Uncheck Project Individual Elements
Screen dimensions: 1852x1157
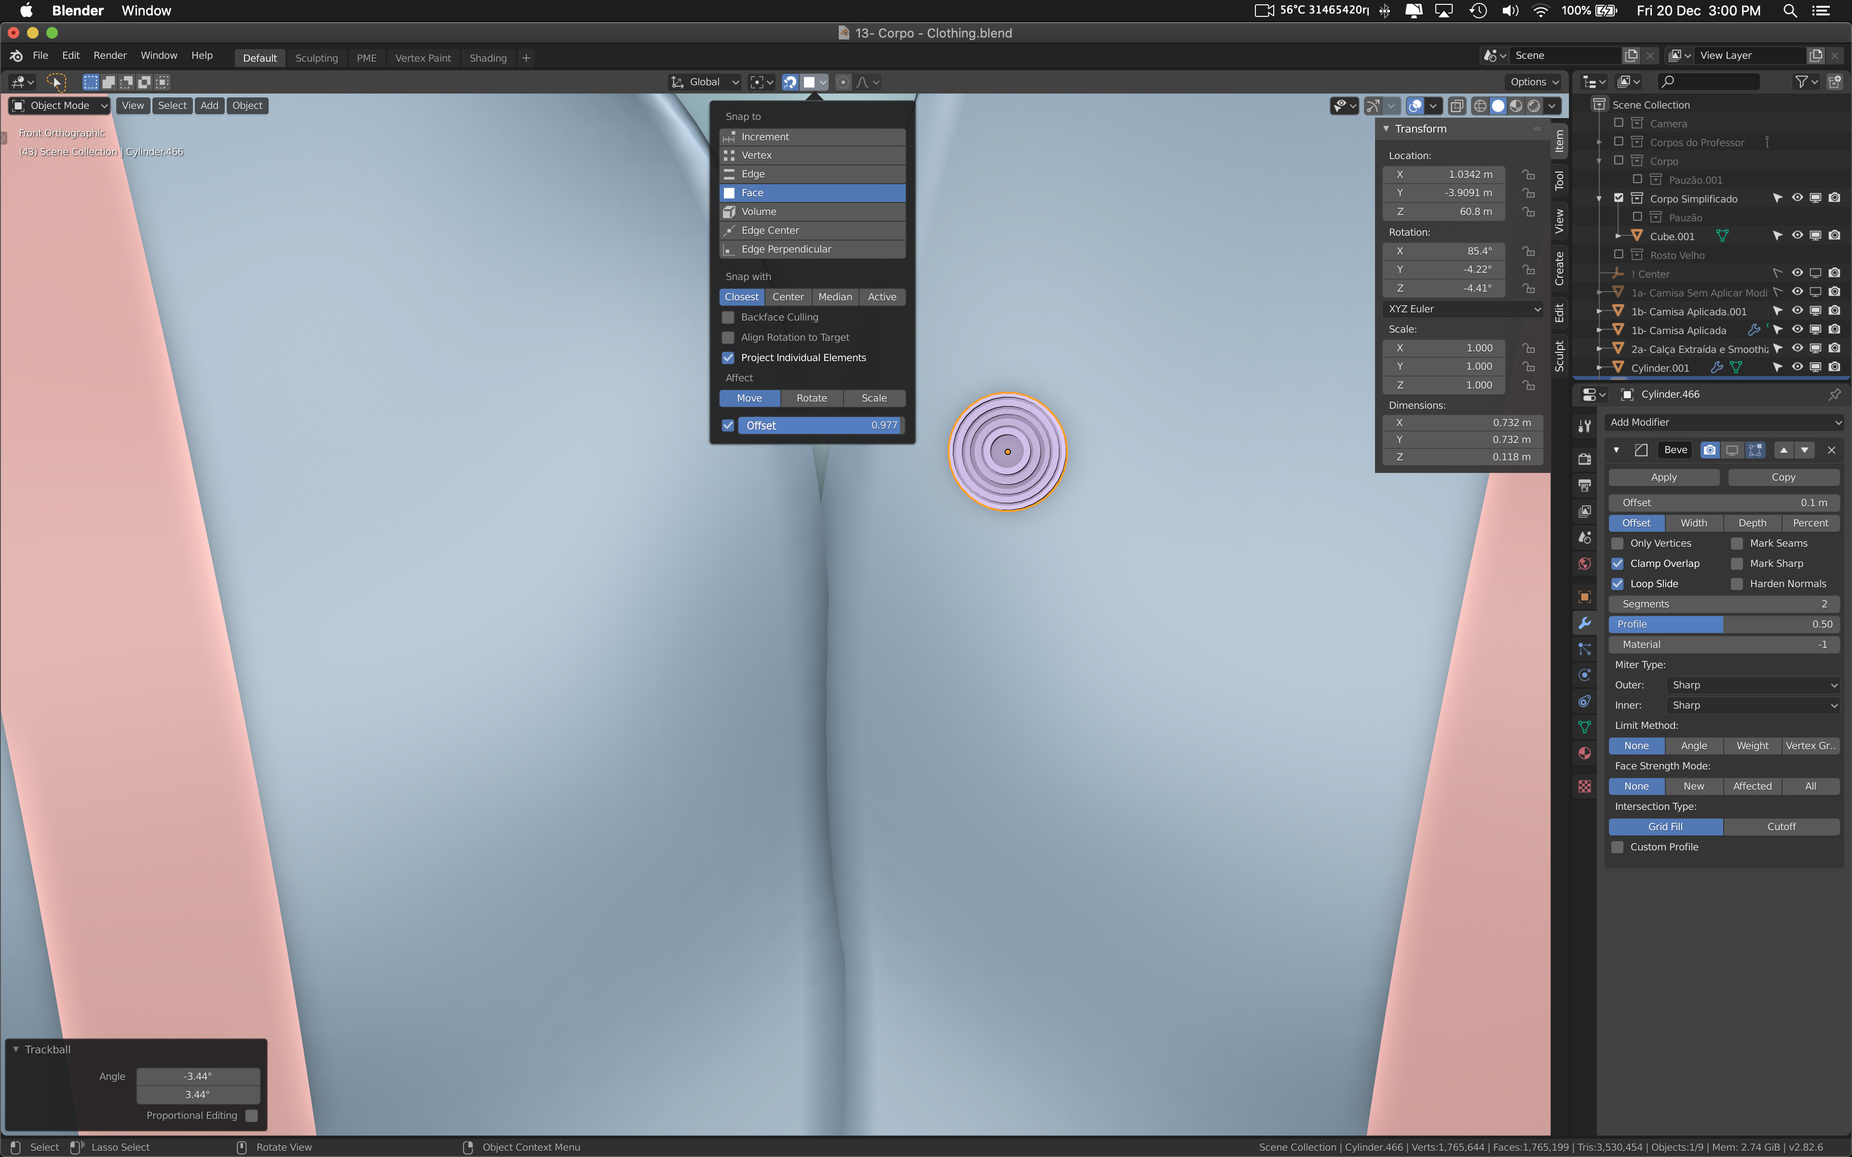click(x=728, y=357)
